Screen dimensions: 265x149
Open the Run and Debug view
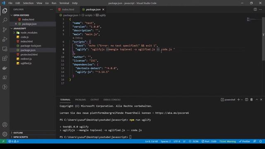5,39
